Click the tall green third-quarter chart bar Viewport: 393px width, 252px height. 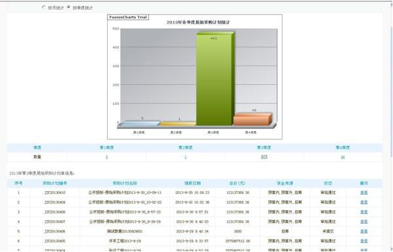coord(215,78)
